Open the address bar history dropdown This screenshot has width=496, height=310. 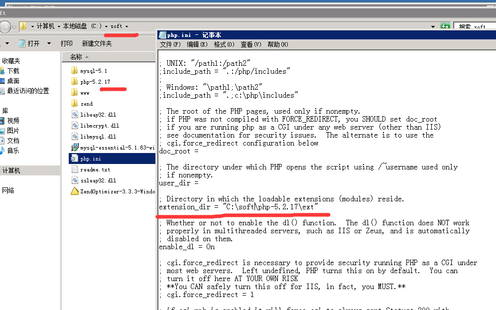[x=434, y=26]
